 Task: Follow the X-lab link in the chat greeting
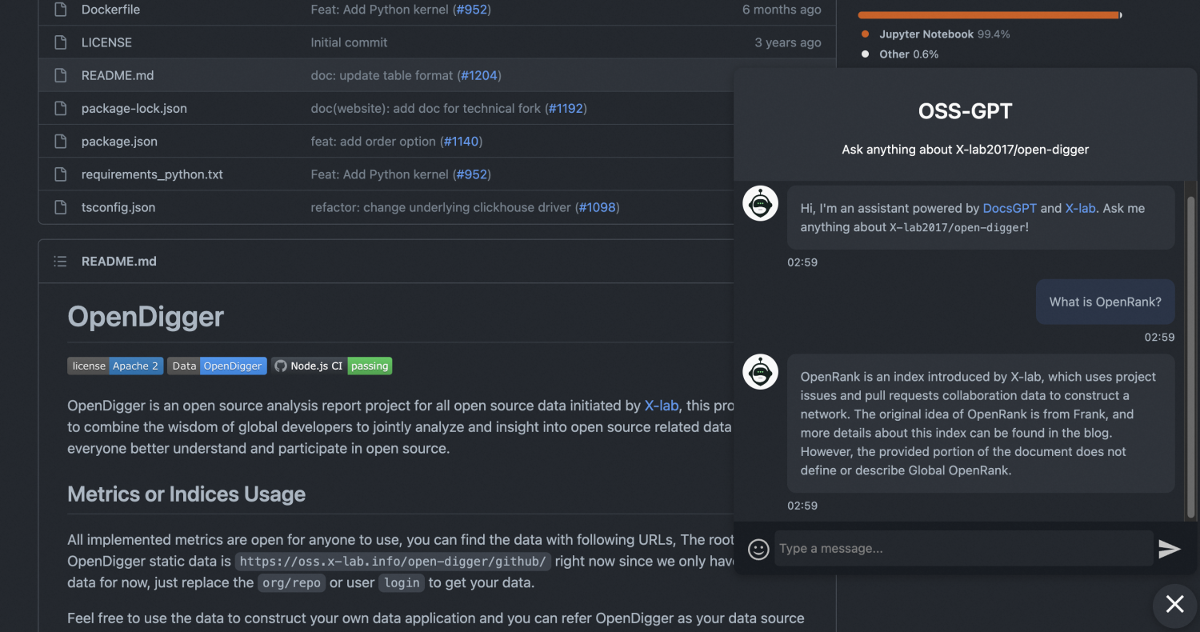point(1080,208)
